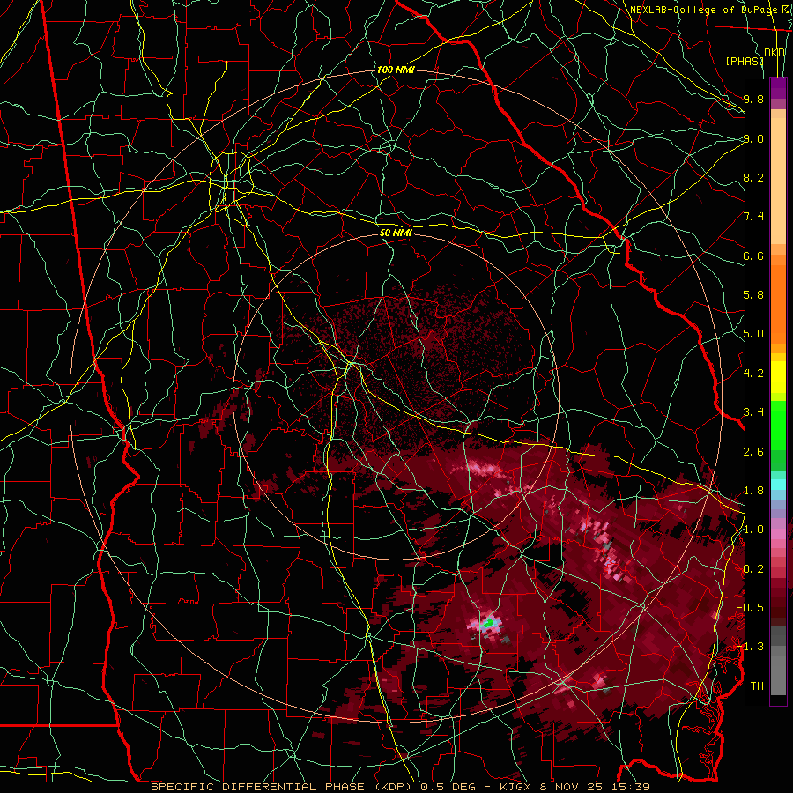Click the [PHAS] label beside the color scale
The width and height of the screenshot is (793, 793).
point(745,61)
